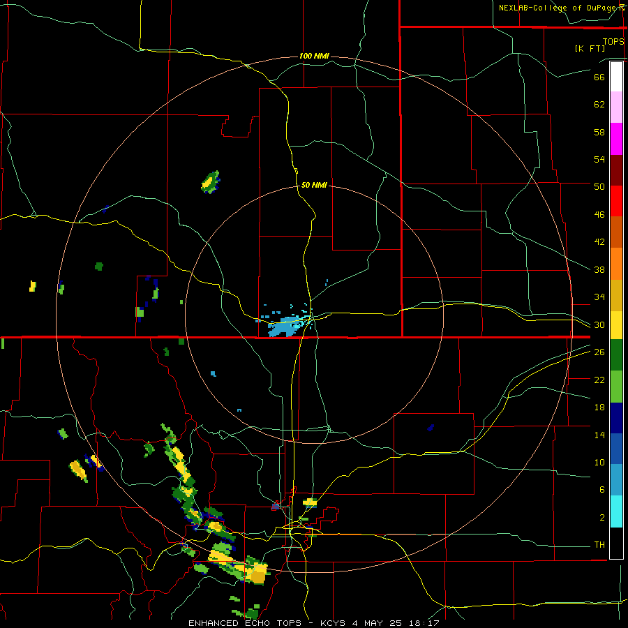Click the "ENHANCED ECHO TOPS - KCYS" caption
Viewport: 628px width, 628px height.
tap(267, 623)
